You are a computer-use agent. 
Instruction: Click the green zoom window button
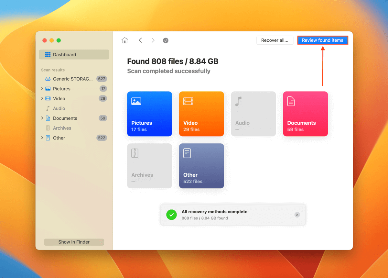(x=59, y=40)
